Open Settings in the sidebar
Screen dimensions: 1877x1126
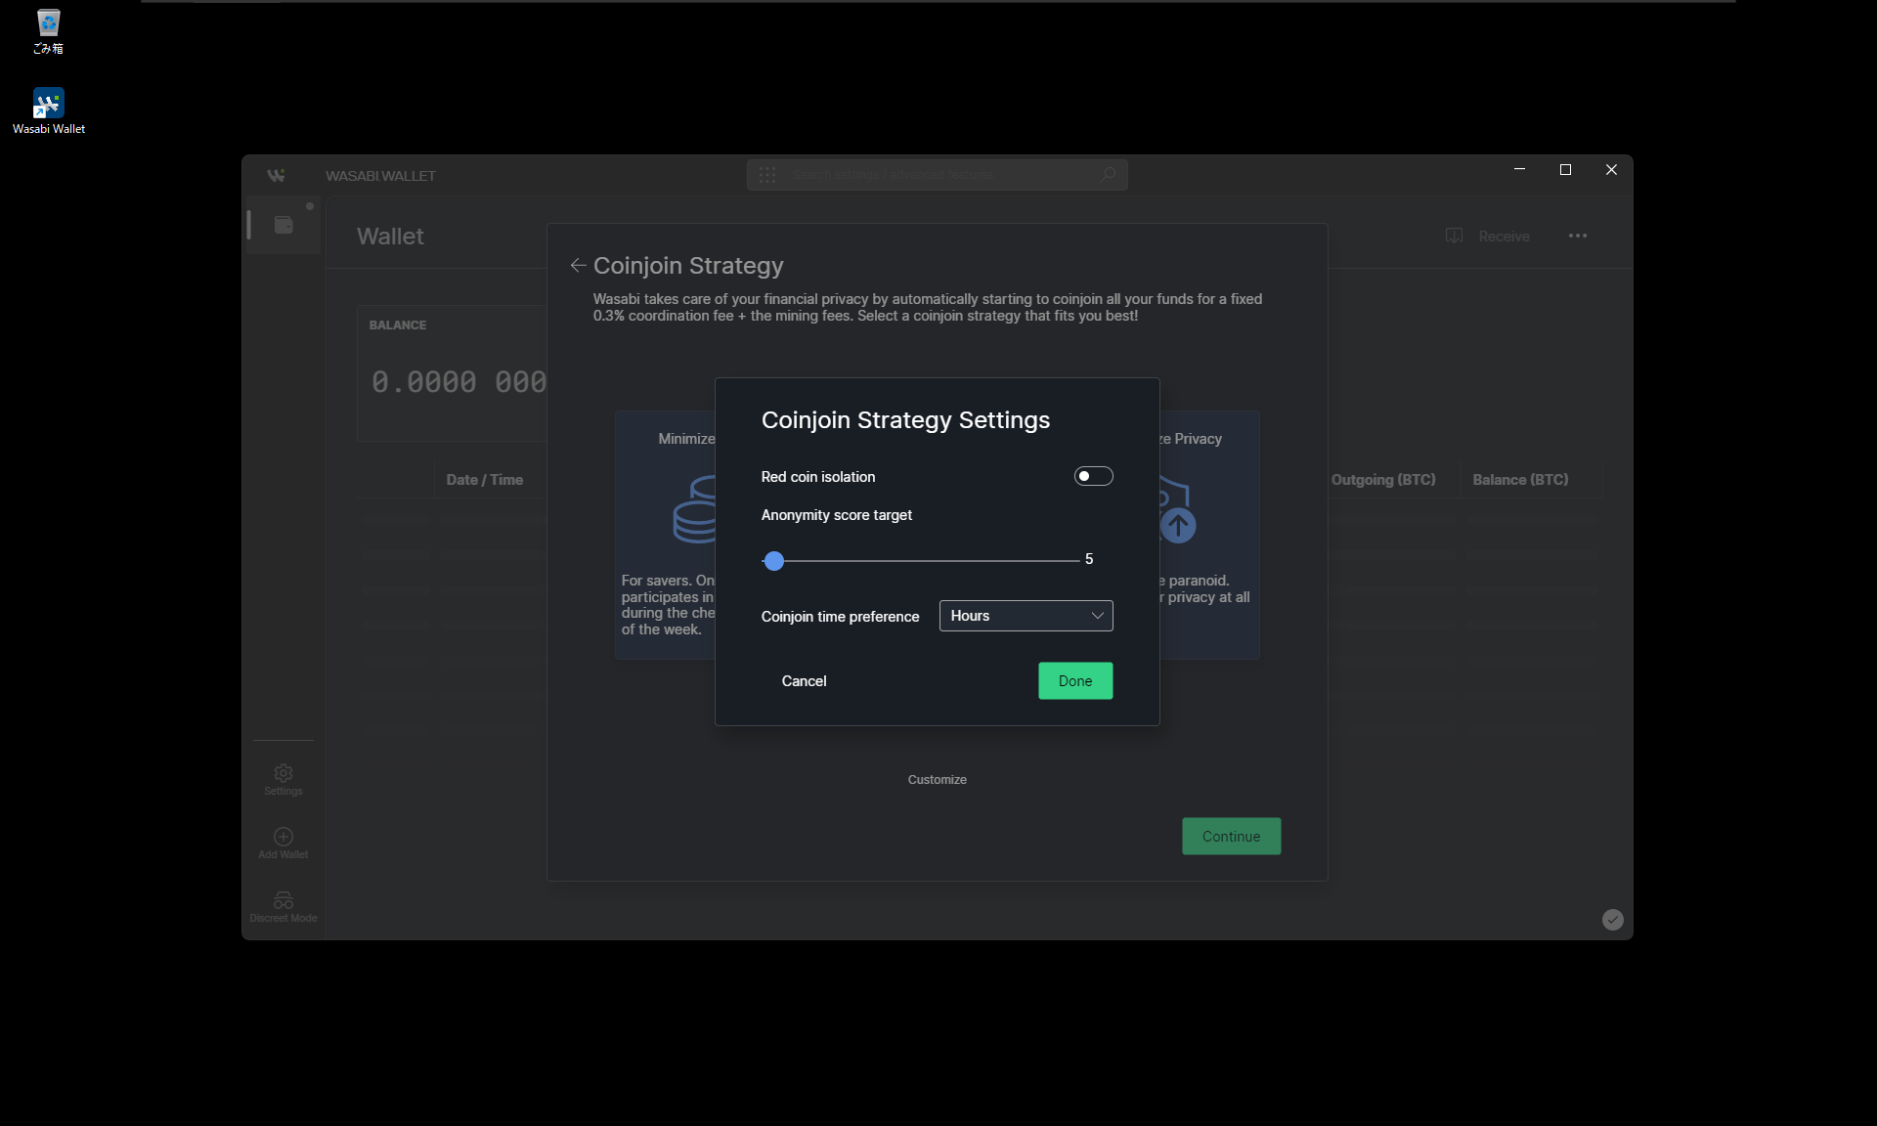[x=284, y=780]
